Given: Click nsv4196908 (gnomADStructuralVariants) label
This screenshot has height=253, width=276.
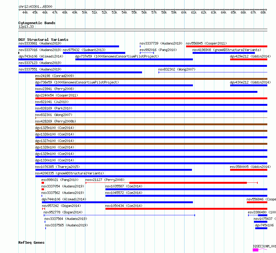Looking at the screenshot, I should click(227, 50).
